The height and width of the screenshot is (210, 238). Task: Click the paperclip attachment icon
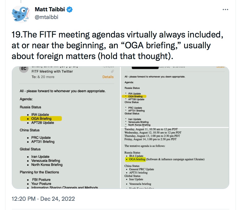pos(112,71)
